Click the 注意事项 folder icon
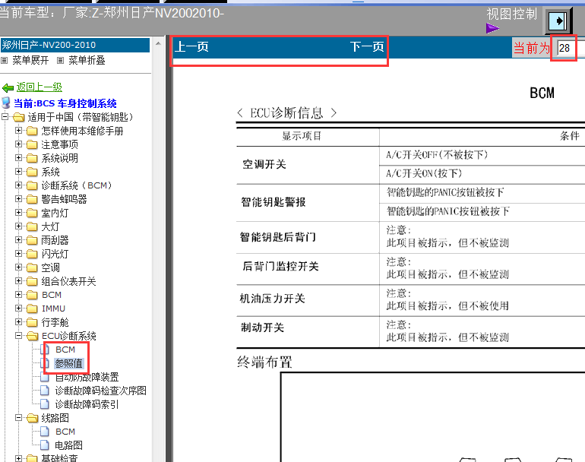The height and width of the screenshot is (462, 585). (x=32, y=144)
